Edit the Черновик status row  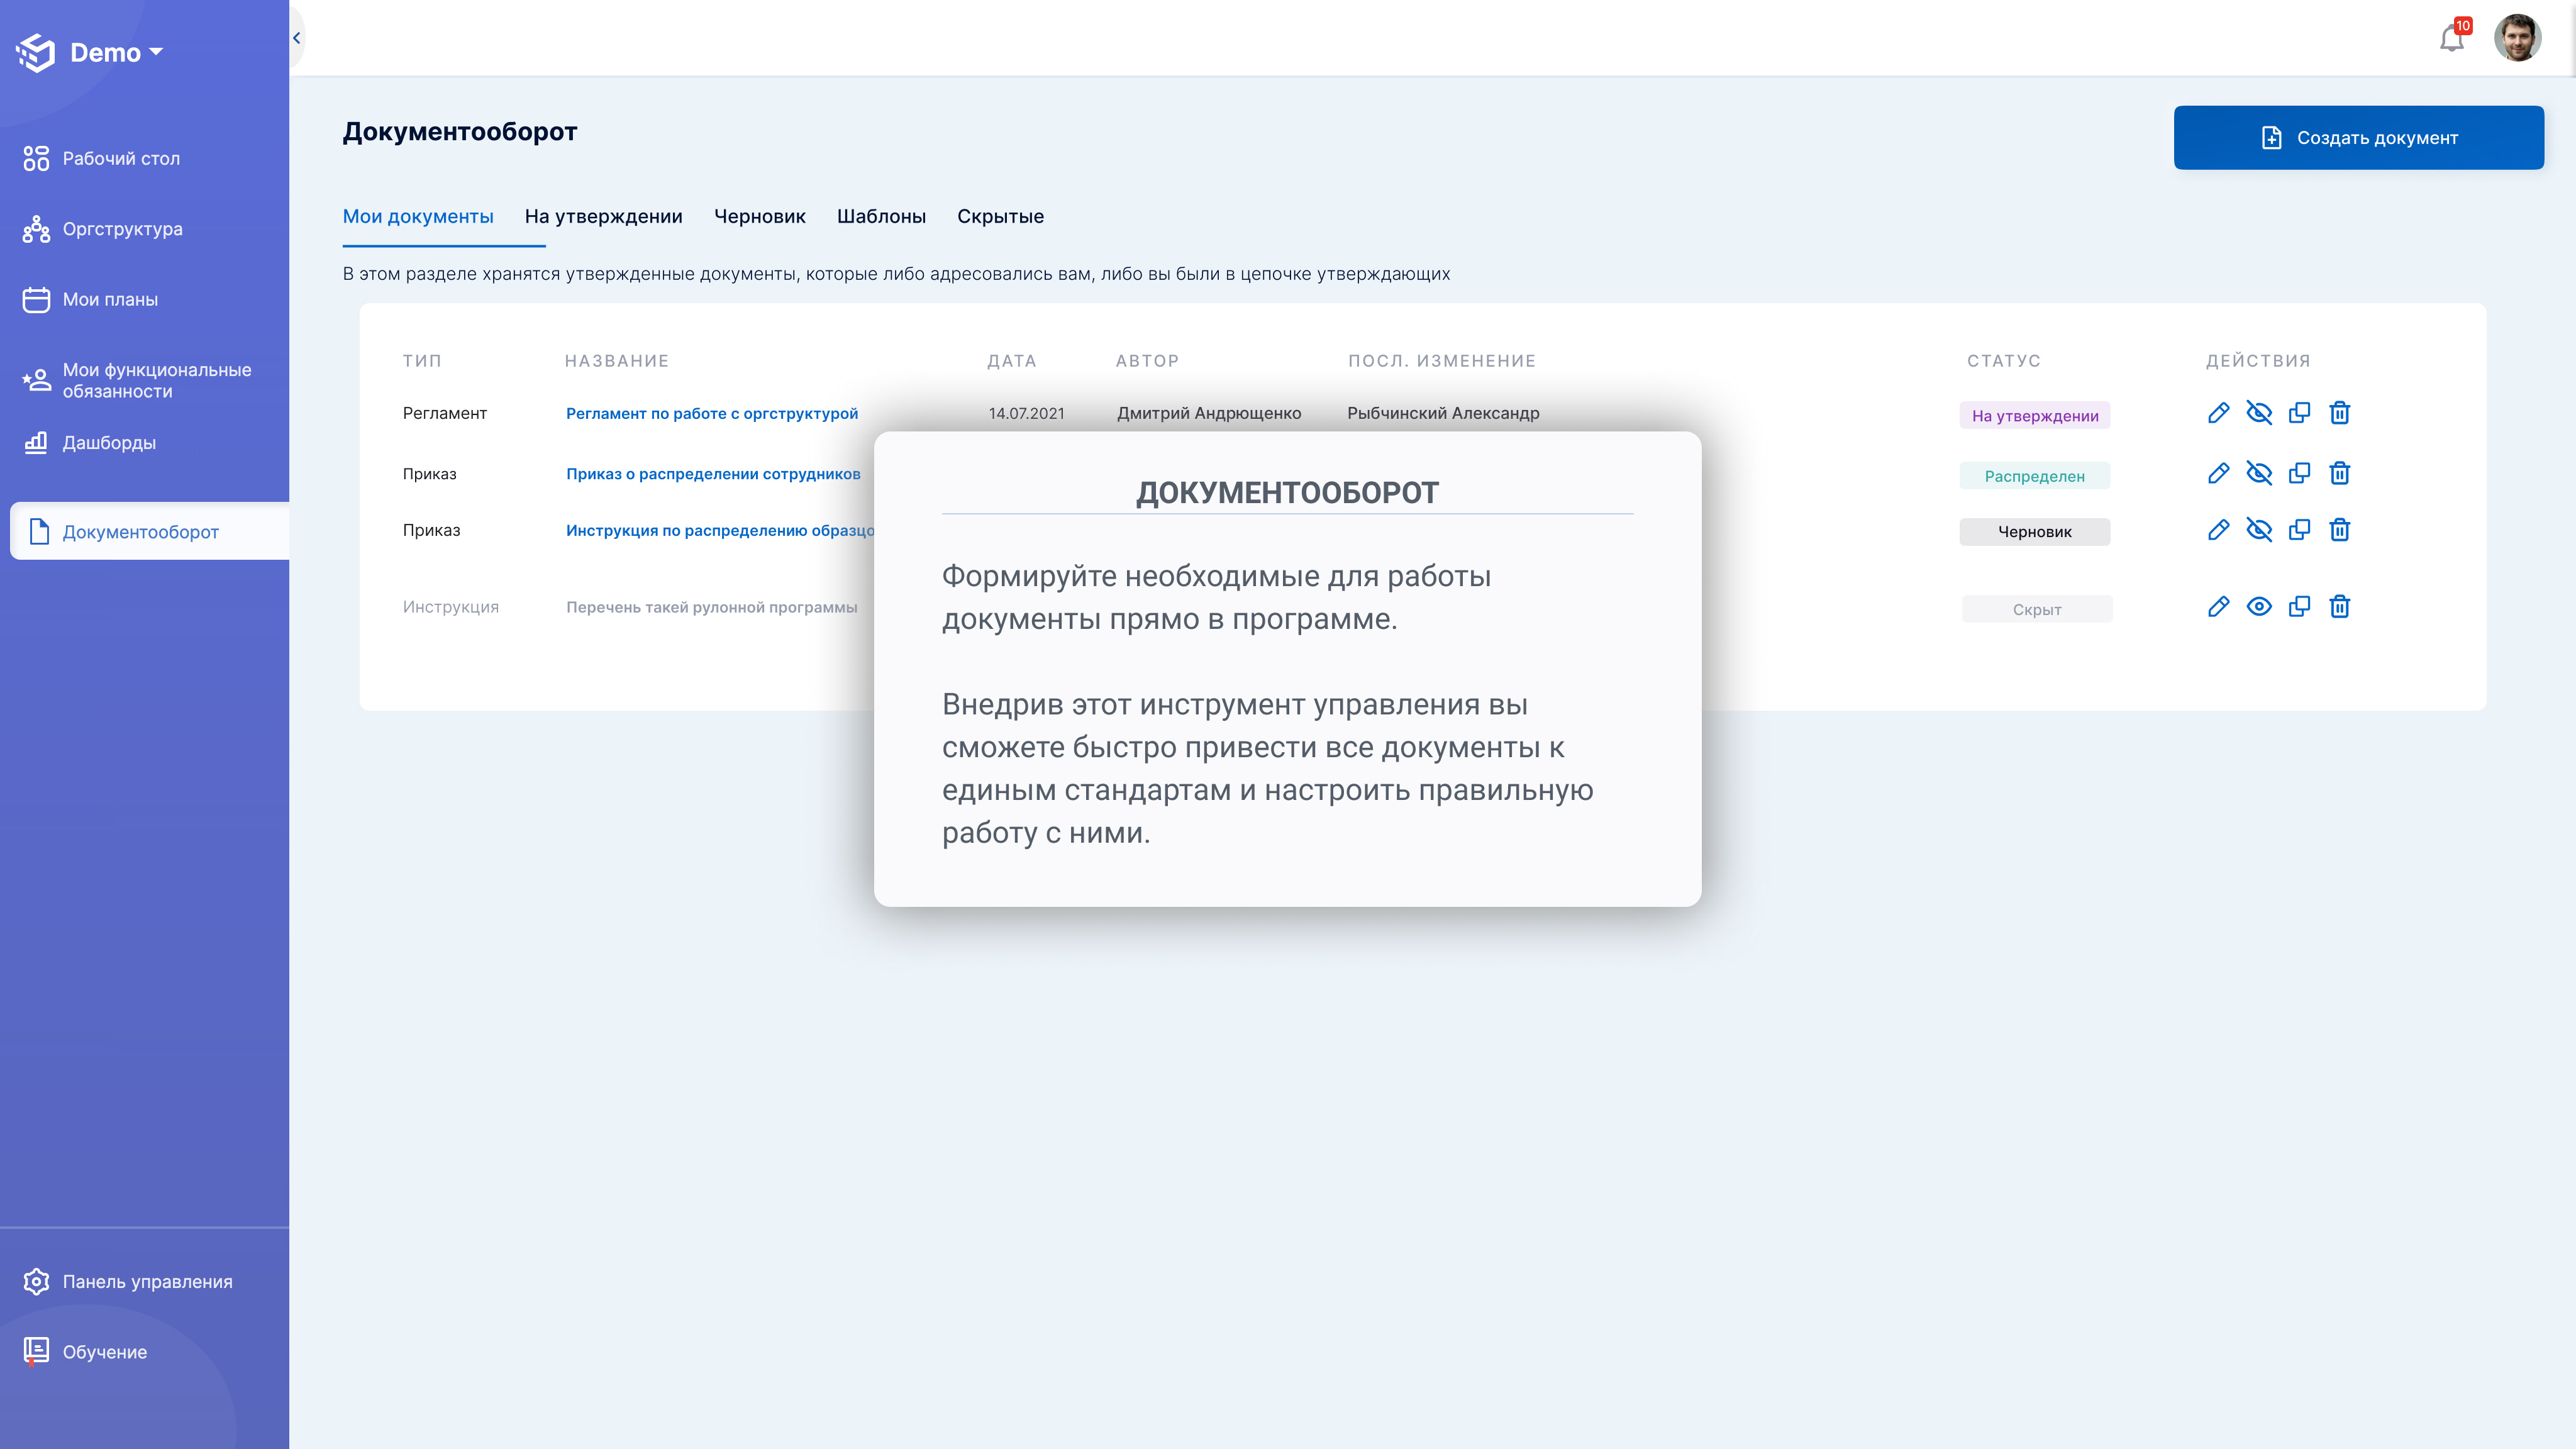point(2218,530)
